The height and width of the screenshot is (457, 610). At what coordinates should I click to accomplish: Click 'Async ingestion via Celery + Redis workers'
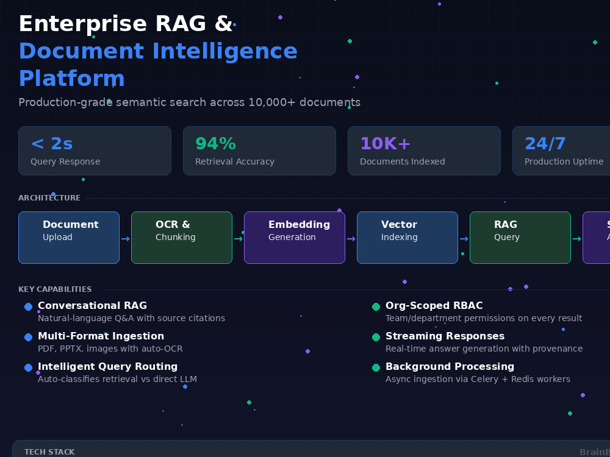[478, 379]
